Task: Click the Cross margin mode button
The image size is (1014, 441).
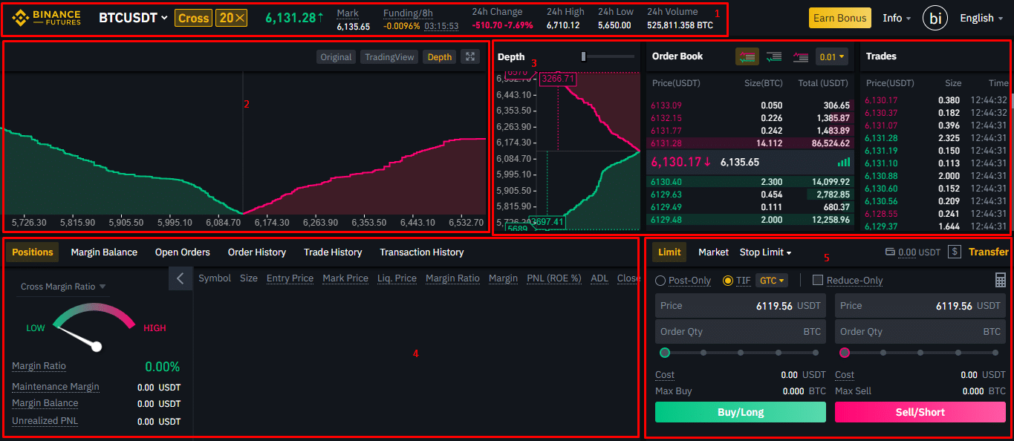Action: pyautogui.click(x=194, y=18)
